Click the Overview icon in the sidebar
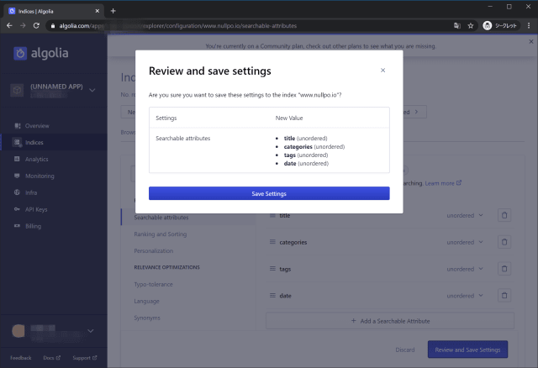538x368 pixels. pyautogui.click(x=17, y=125)
